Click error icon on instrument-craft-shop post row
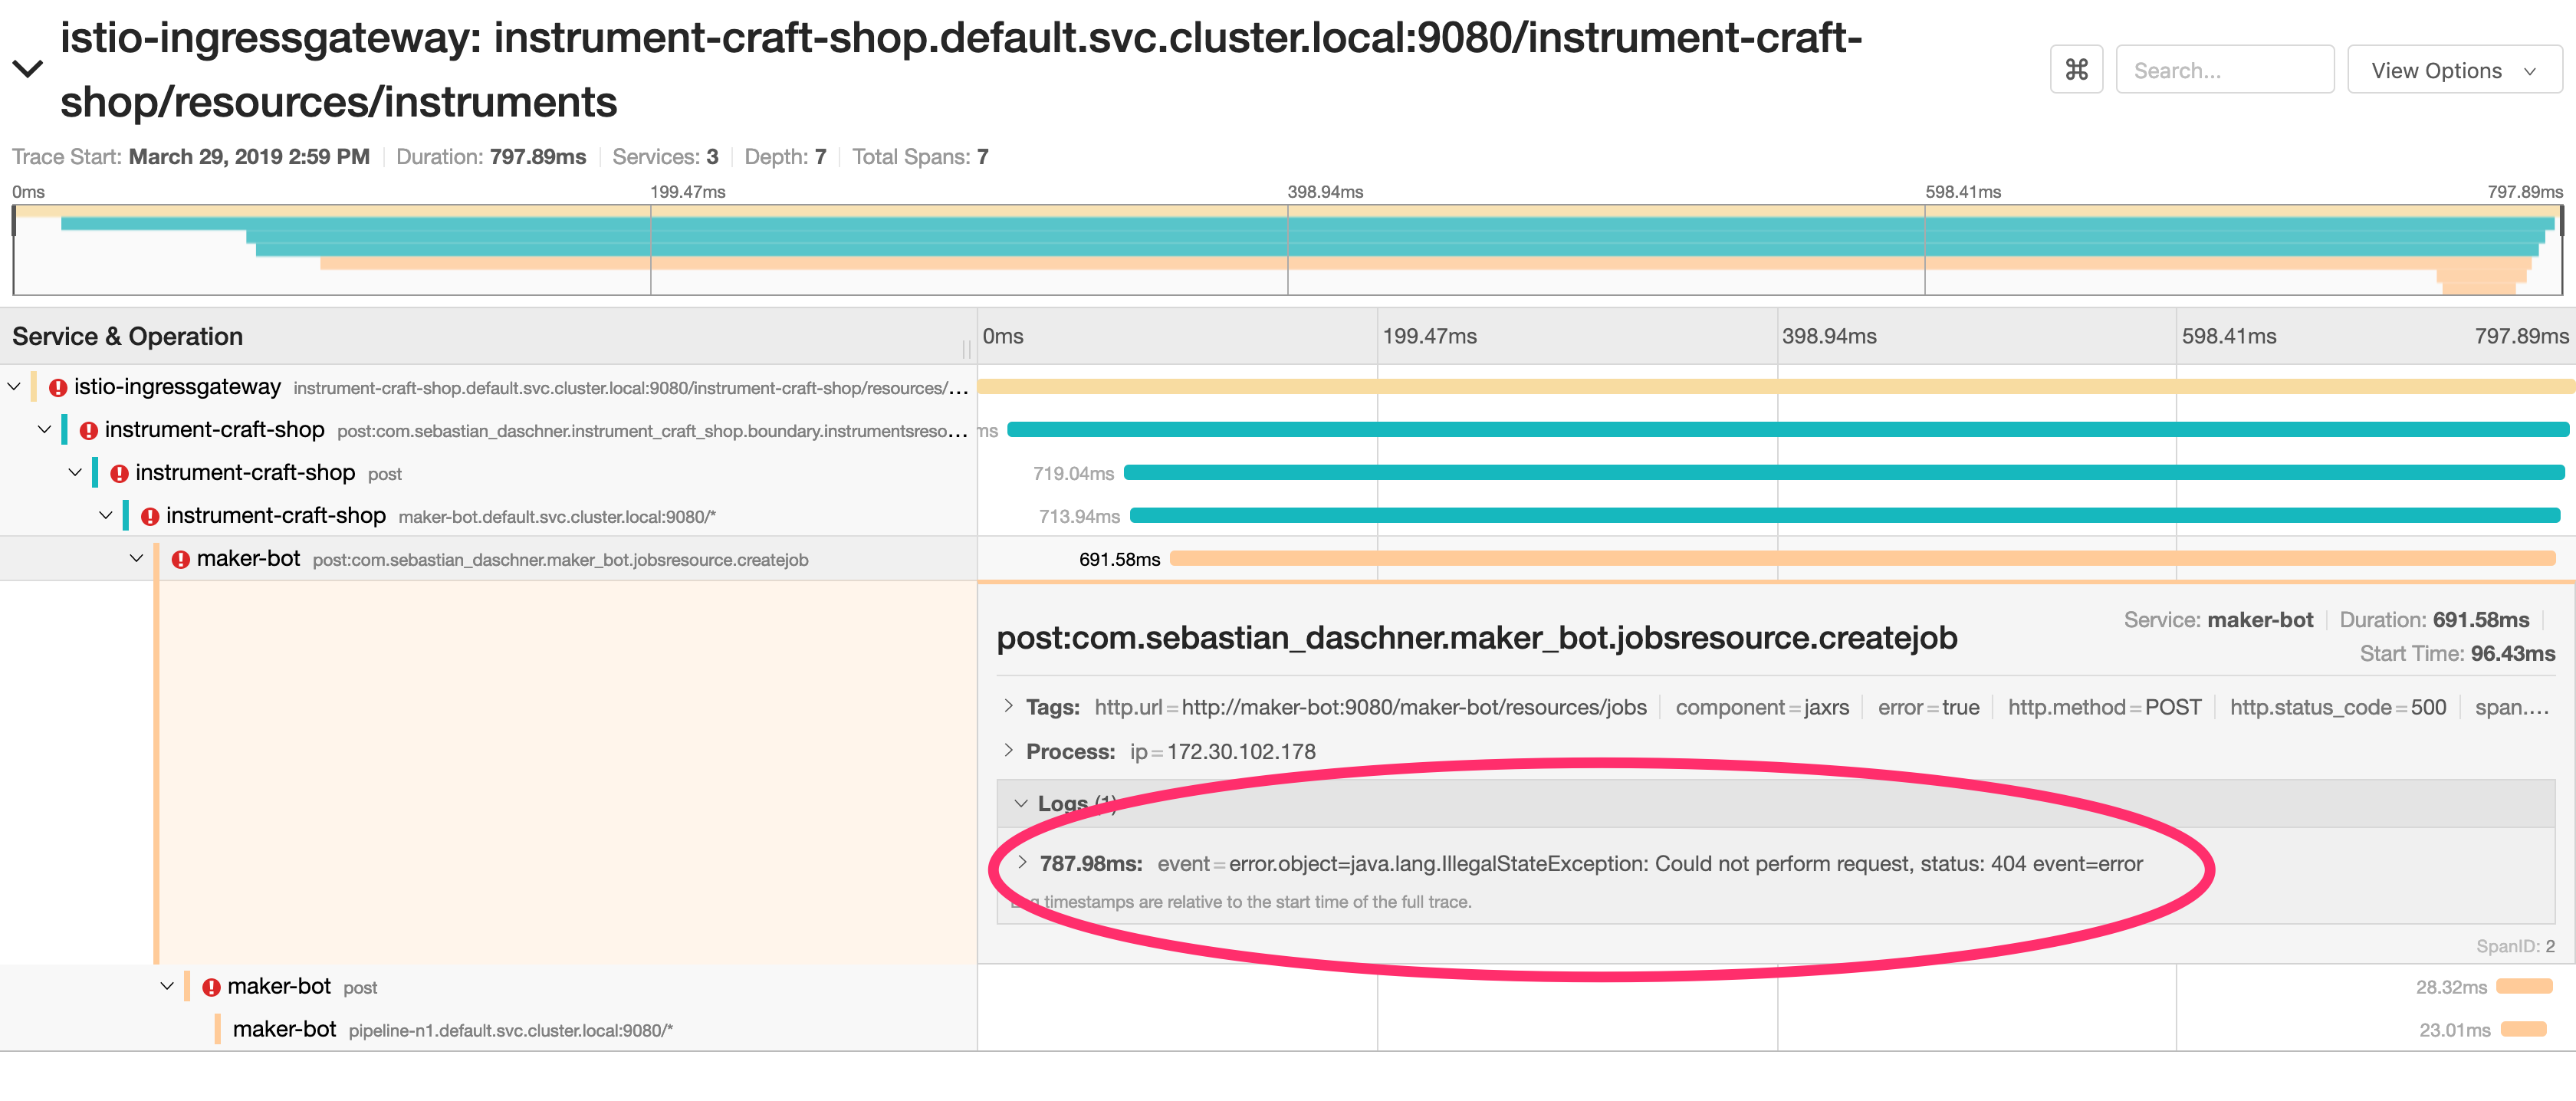This screenshot has height=1101, width=2576. tap(119, 474)
